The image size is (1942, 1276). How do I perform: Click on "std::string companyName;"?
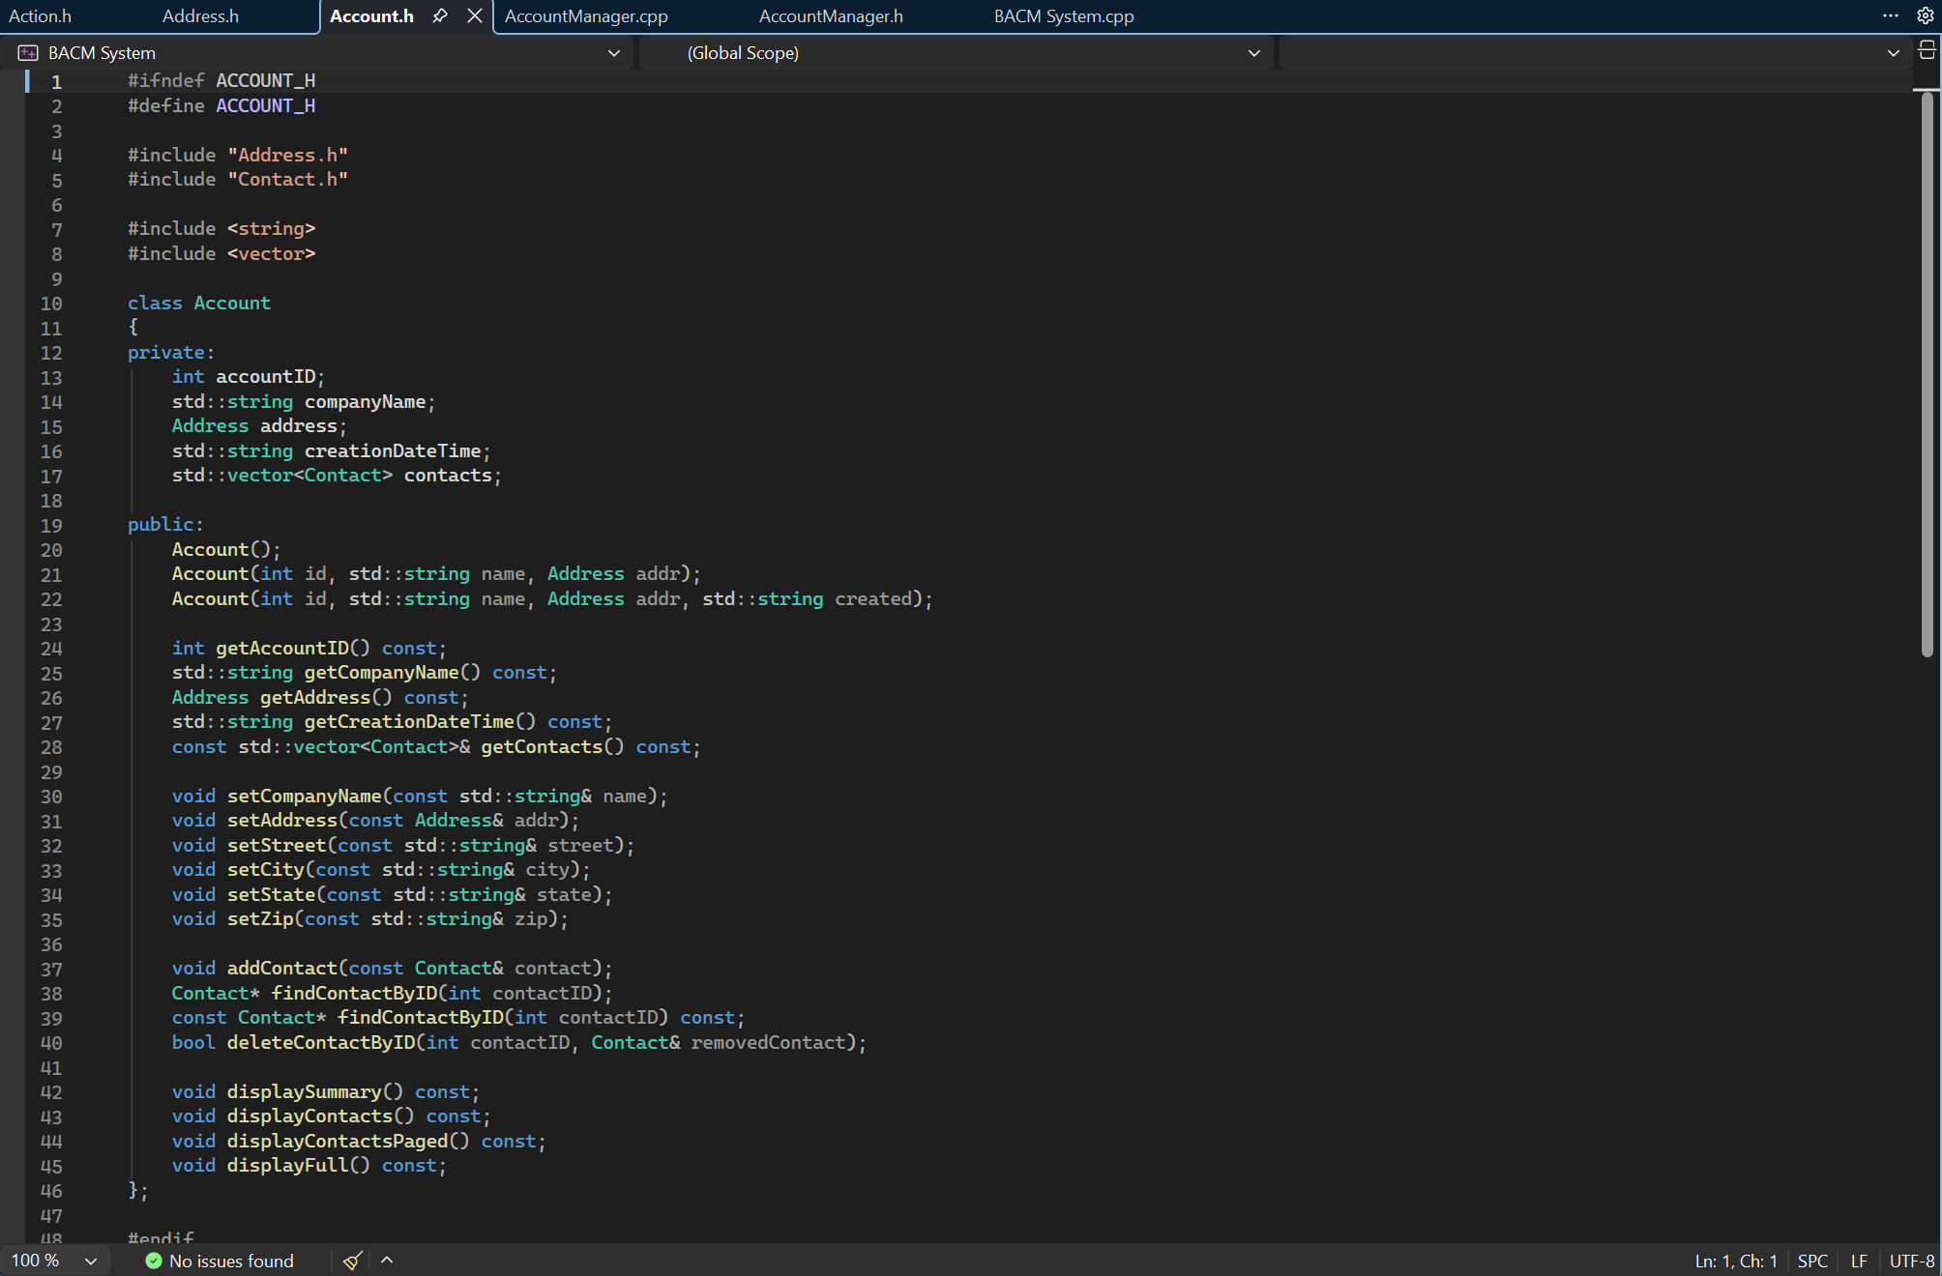tap(304, 401)
